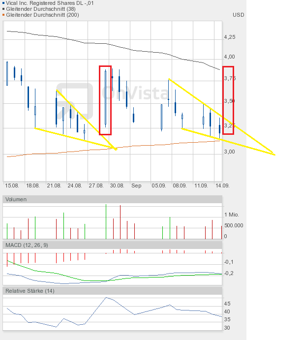Click the 4,25 price axis label
This screenshot has height=340, width=302.
(x=229, y=37)
